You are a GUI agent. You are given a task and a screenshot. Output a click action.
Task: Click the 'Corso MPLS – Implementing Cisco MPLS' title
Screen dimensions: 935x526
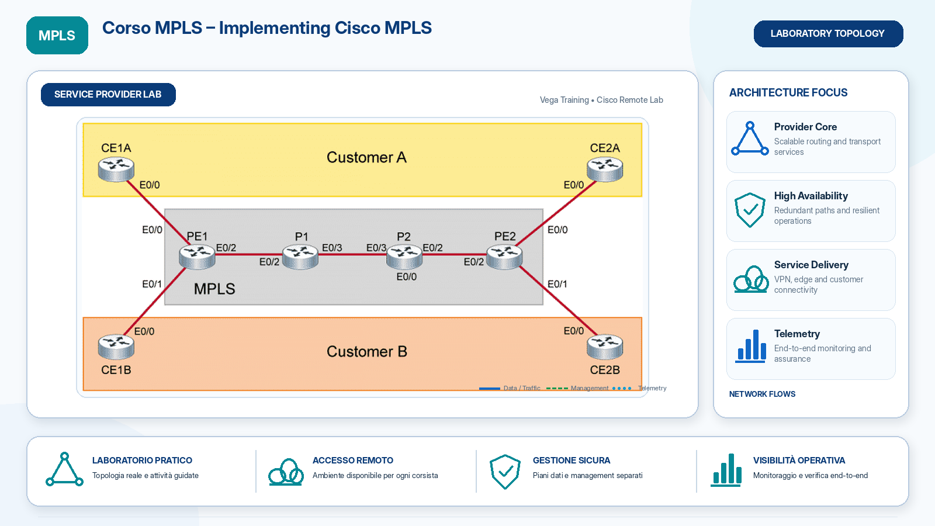coord(267,28)
